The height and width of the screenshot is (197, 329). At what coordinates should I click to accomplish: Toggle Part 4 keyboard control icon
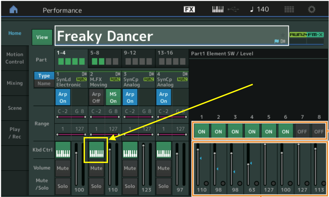(x=163, y=150)
